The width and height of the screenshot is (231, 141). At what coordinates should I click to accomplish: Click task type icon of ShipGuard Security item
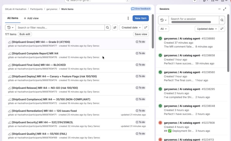click(9, 122)
